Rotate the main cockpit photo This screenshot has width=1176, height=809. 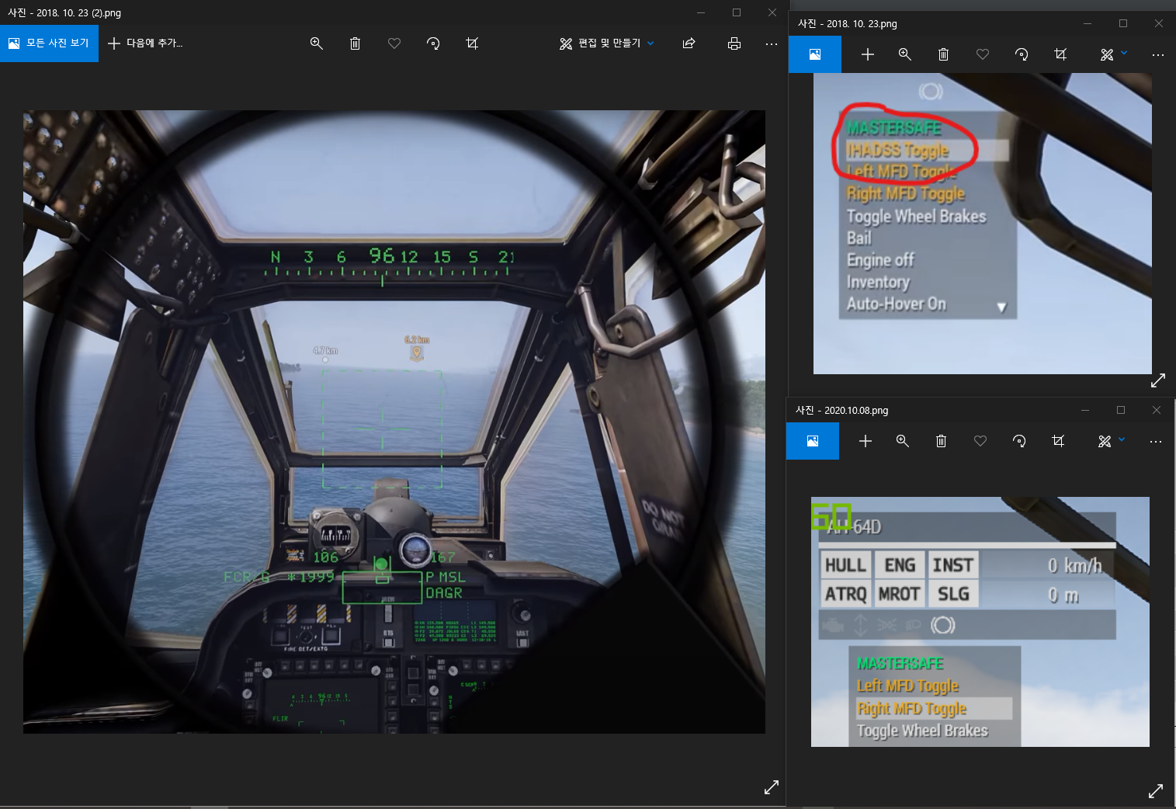433,43
